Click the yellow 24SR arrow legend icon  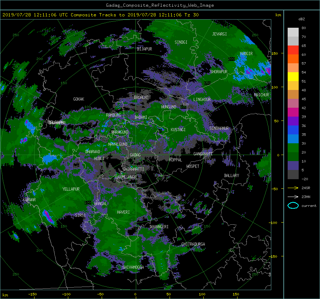293,188
